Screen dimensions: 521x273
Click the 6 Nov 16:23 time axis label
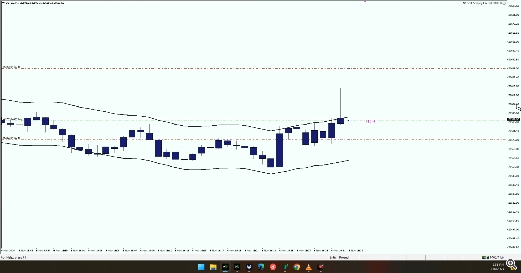(x=269, y=250)
